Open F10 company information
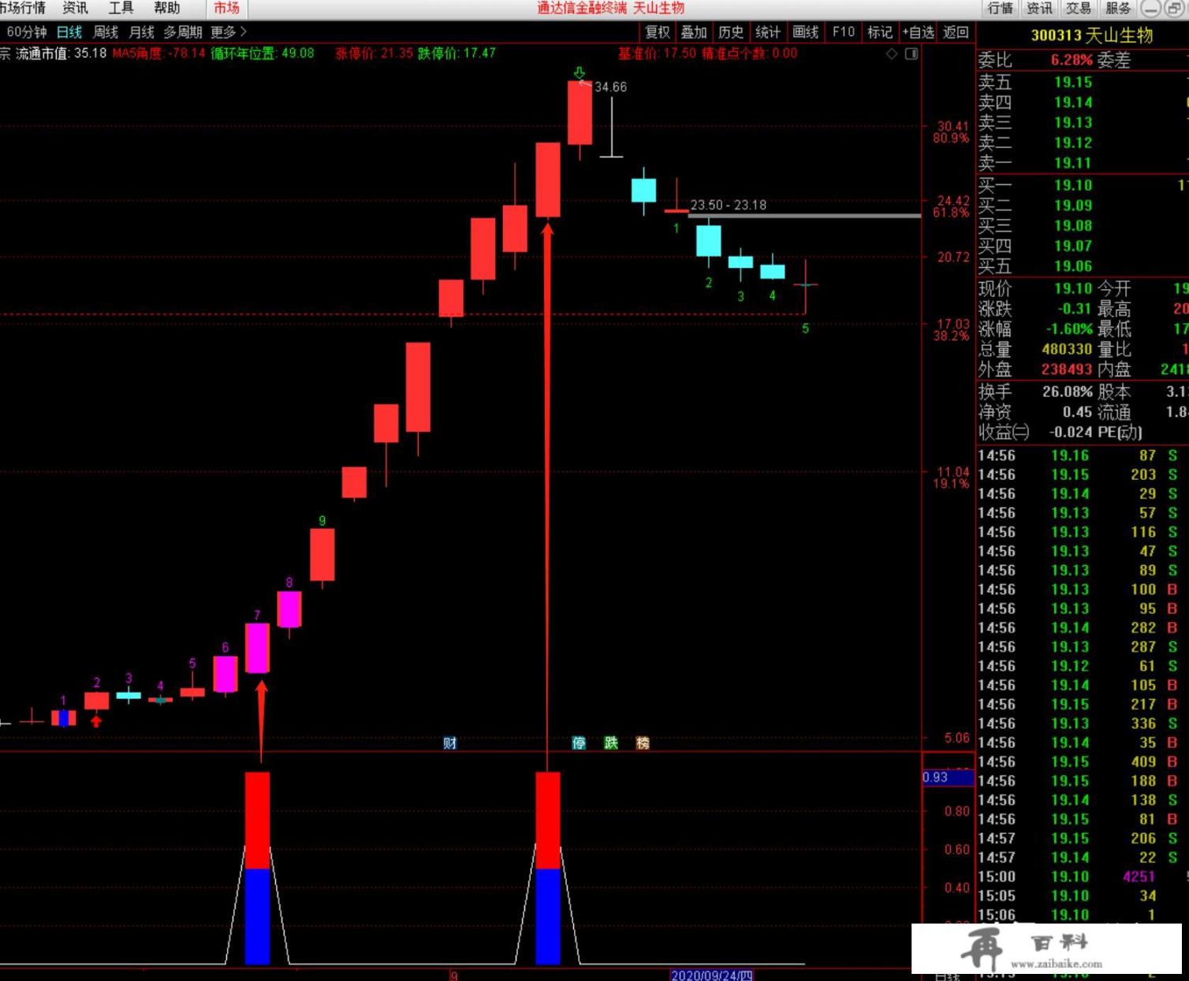1189x981 pixels. coord(843,32)
